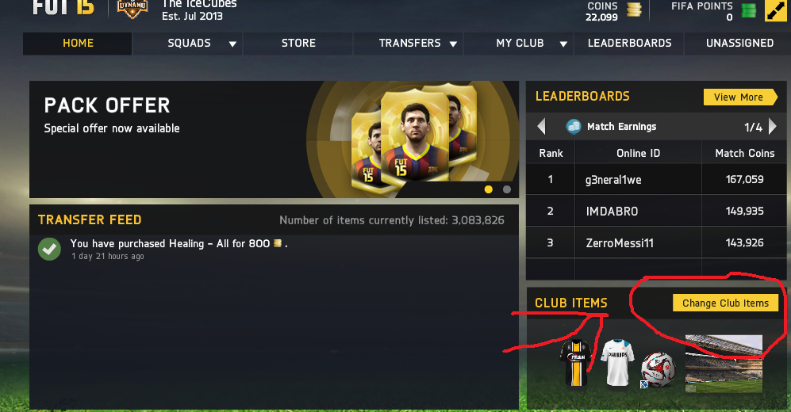791x412 pixels.
Task: Open the Store tab
Action: coord(298,44)
